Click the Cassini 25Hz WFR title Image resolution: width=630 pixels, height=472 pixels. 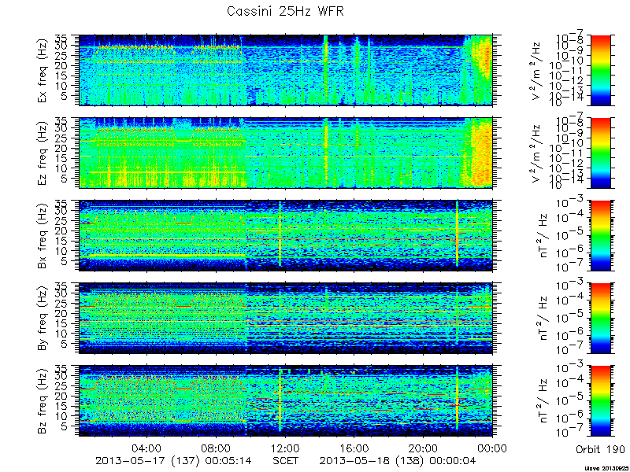(285, 11)
